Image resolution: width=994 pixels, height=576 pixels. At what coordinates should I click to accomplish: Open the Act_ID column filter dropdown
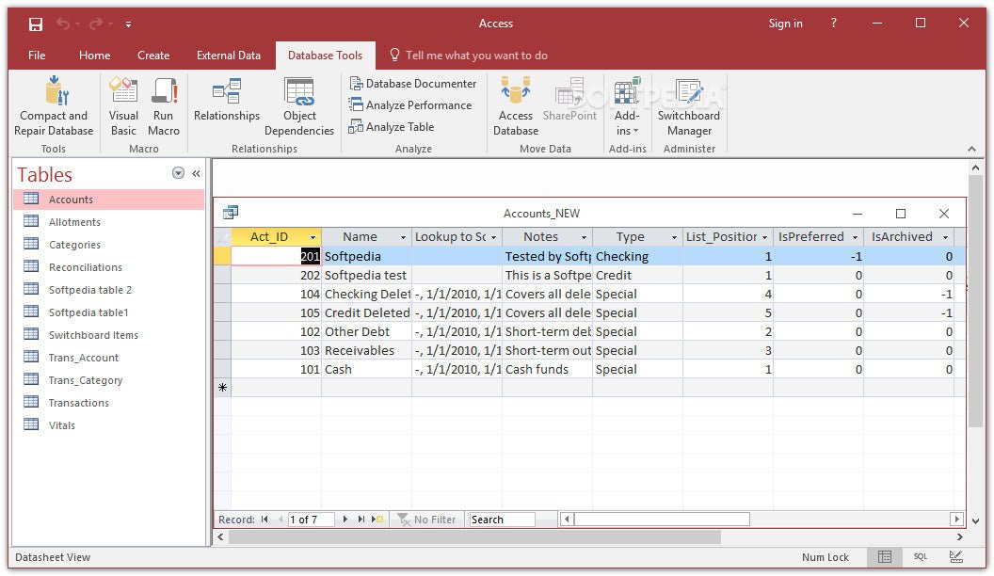[x=313, y=236]
